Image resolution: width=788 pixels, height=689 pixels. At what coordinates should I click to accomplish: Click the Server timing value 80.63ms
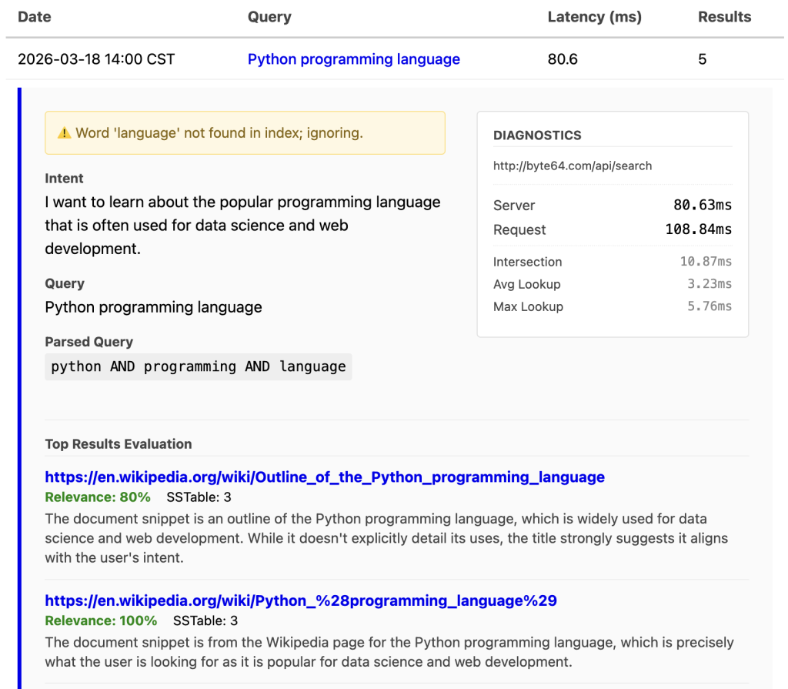coord(702,206)
